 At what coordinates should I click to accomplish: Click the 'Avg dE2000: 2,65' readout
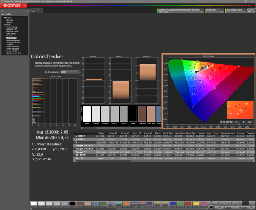tap(52, 132)
